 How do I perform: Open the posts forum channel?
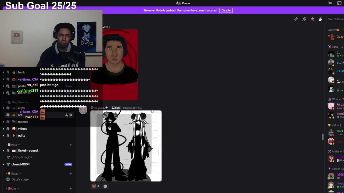point(22,86)
